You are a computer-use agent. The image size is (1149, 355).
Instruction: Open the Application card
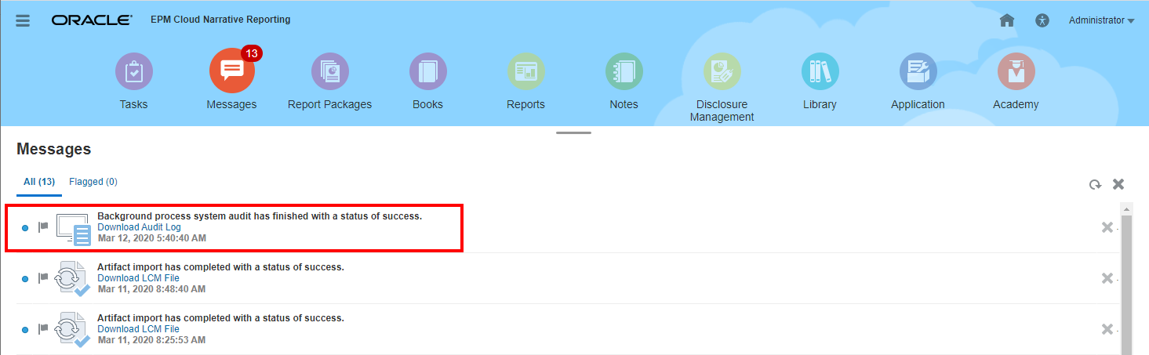point(918,81)
